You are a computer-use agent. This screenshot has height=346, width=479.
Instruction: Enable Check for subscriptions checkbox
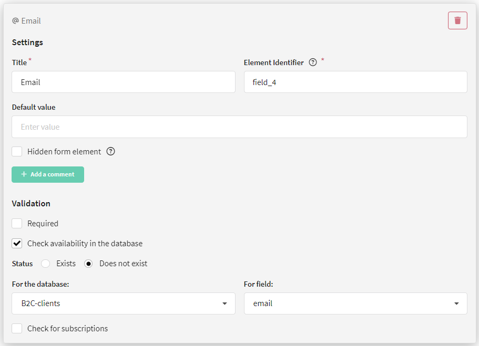[17, 328]
